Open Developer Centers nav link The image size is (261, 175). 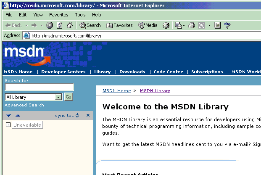click(63, 72)
